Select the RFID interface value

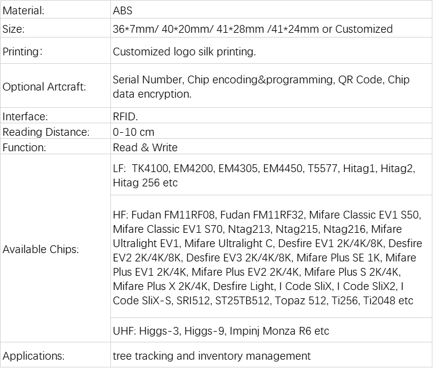[x=125, y=117]
